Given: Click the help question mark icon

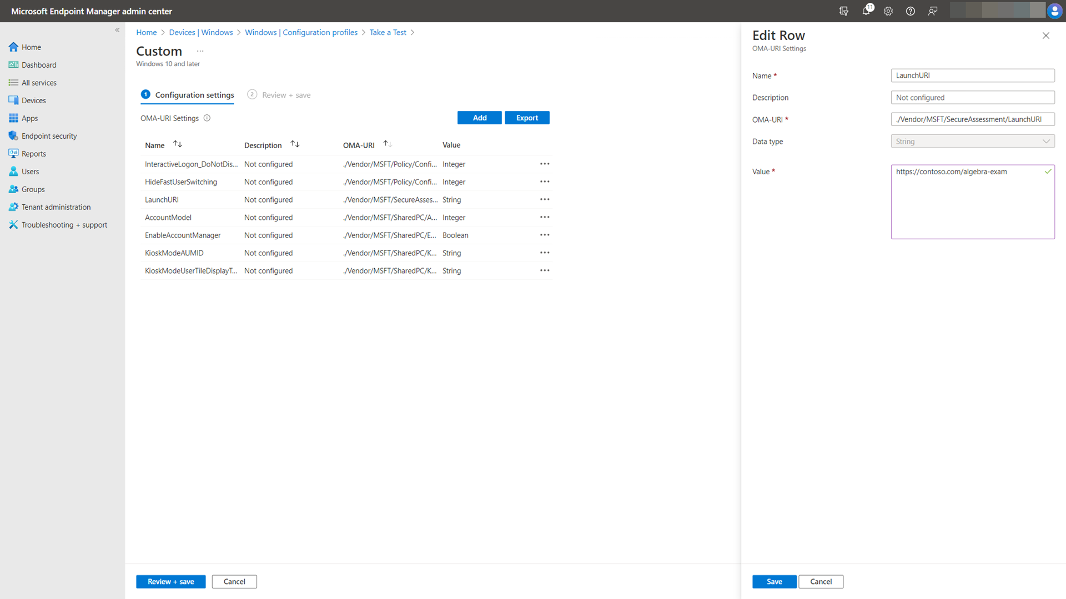Looking at the screenshot, I should click(911, 11).
